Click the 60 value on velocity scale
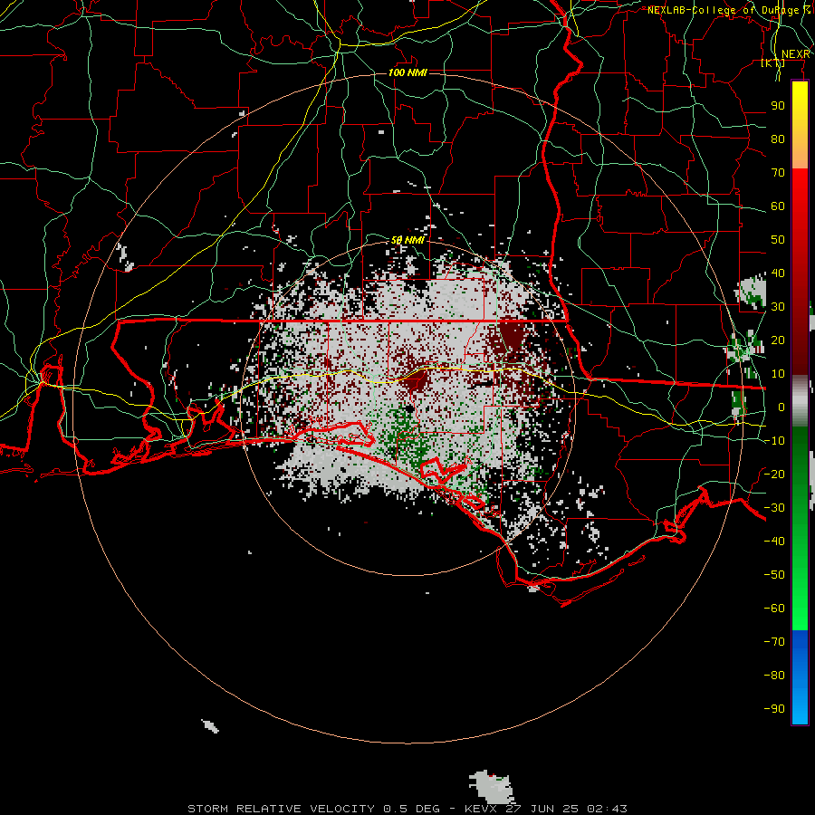The image size is (815, 815). [778, 206]
